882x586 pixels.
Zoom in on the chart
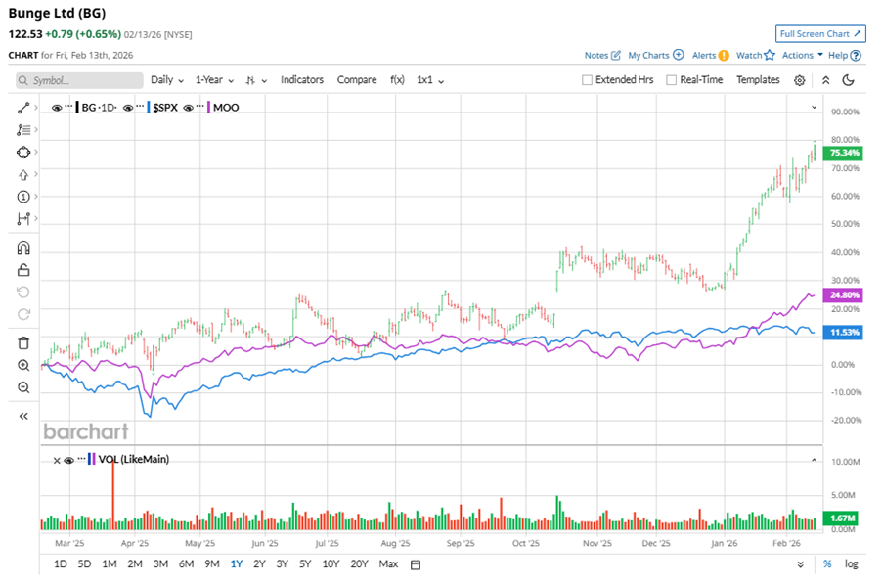coord(23,365)
